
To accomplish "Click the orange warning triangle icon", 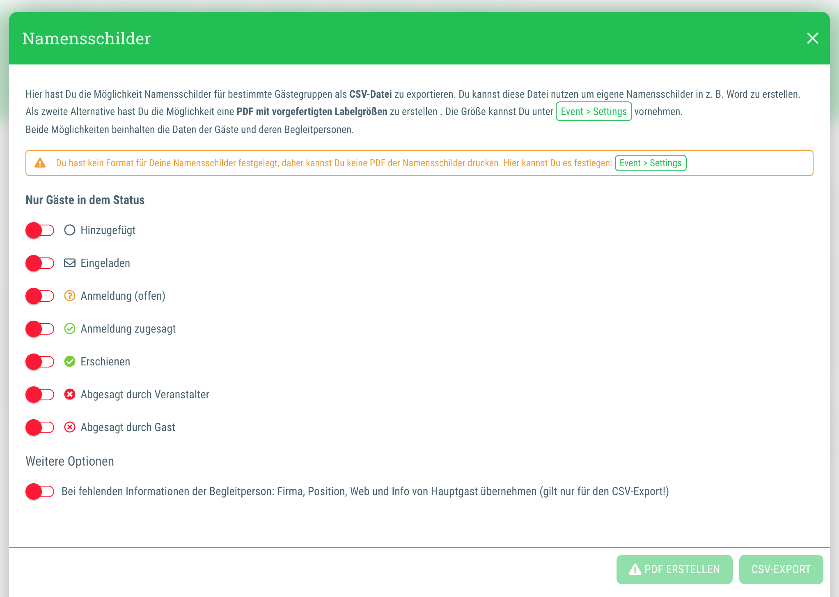I will click(x=40, y=163).
